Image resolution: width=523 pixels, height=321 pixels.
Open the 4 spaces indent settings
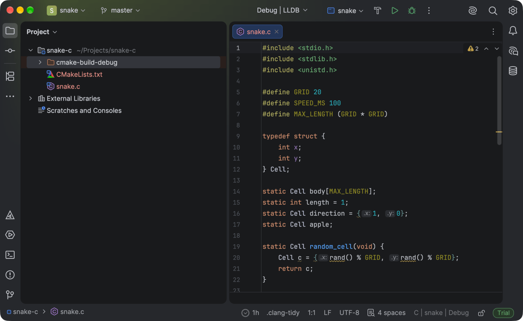(x=386, y=313)
